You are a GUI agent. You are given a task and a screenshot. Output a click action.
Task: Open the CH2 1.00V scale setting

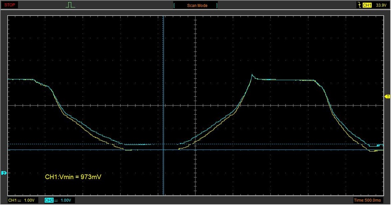(x=66, y=200)
